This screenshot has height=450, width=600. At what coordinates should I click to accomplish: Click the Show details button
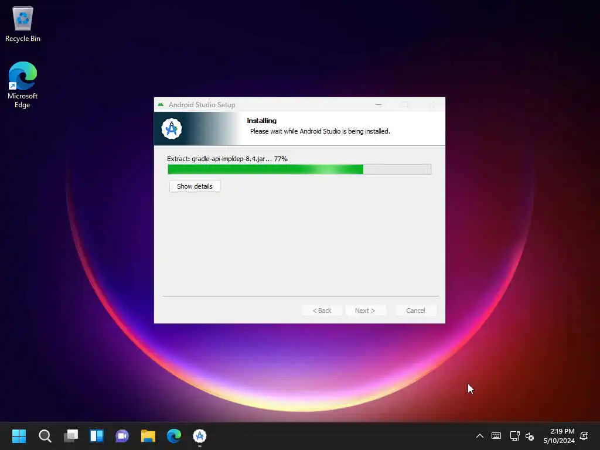coord(195,186)
